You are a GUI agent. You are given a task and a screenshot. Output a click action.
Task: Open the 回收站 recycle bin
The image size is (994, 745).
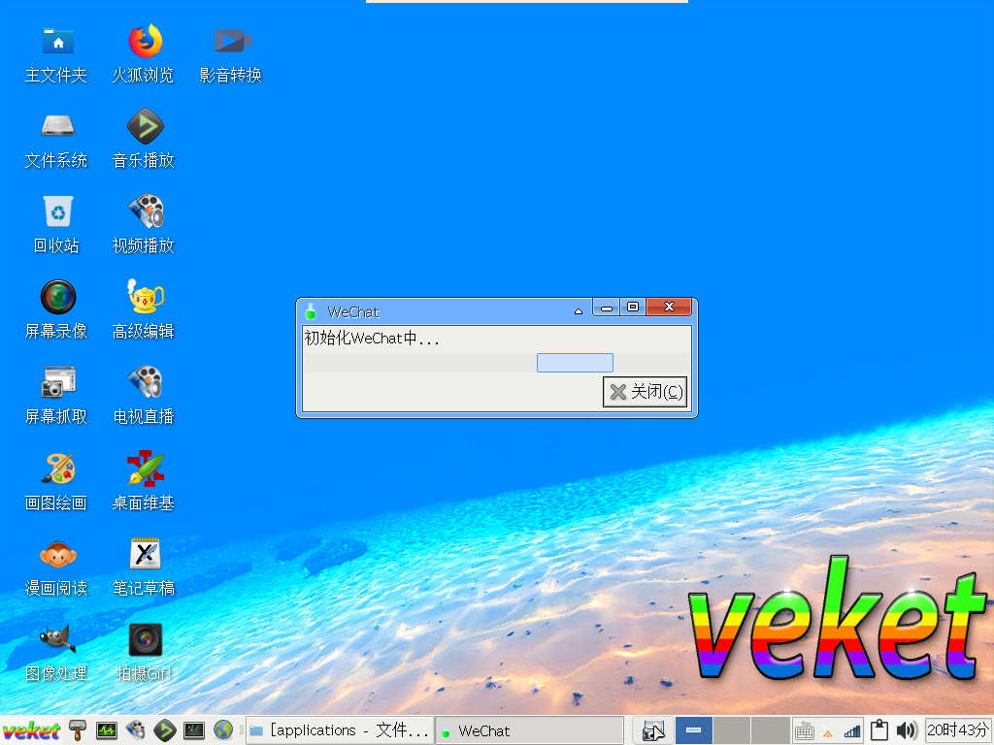57,211
